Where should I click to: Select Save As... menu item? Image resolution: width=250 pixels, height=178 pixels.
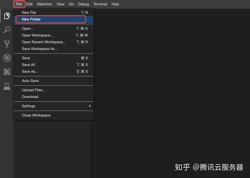pos(54,71)
